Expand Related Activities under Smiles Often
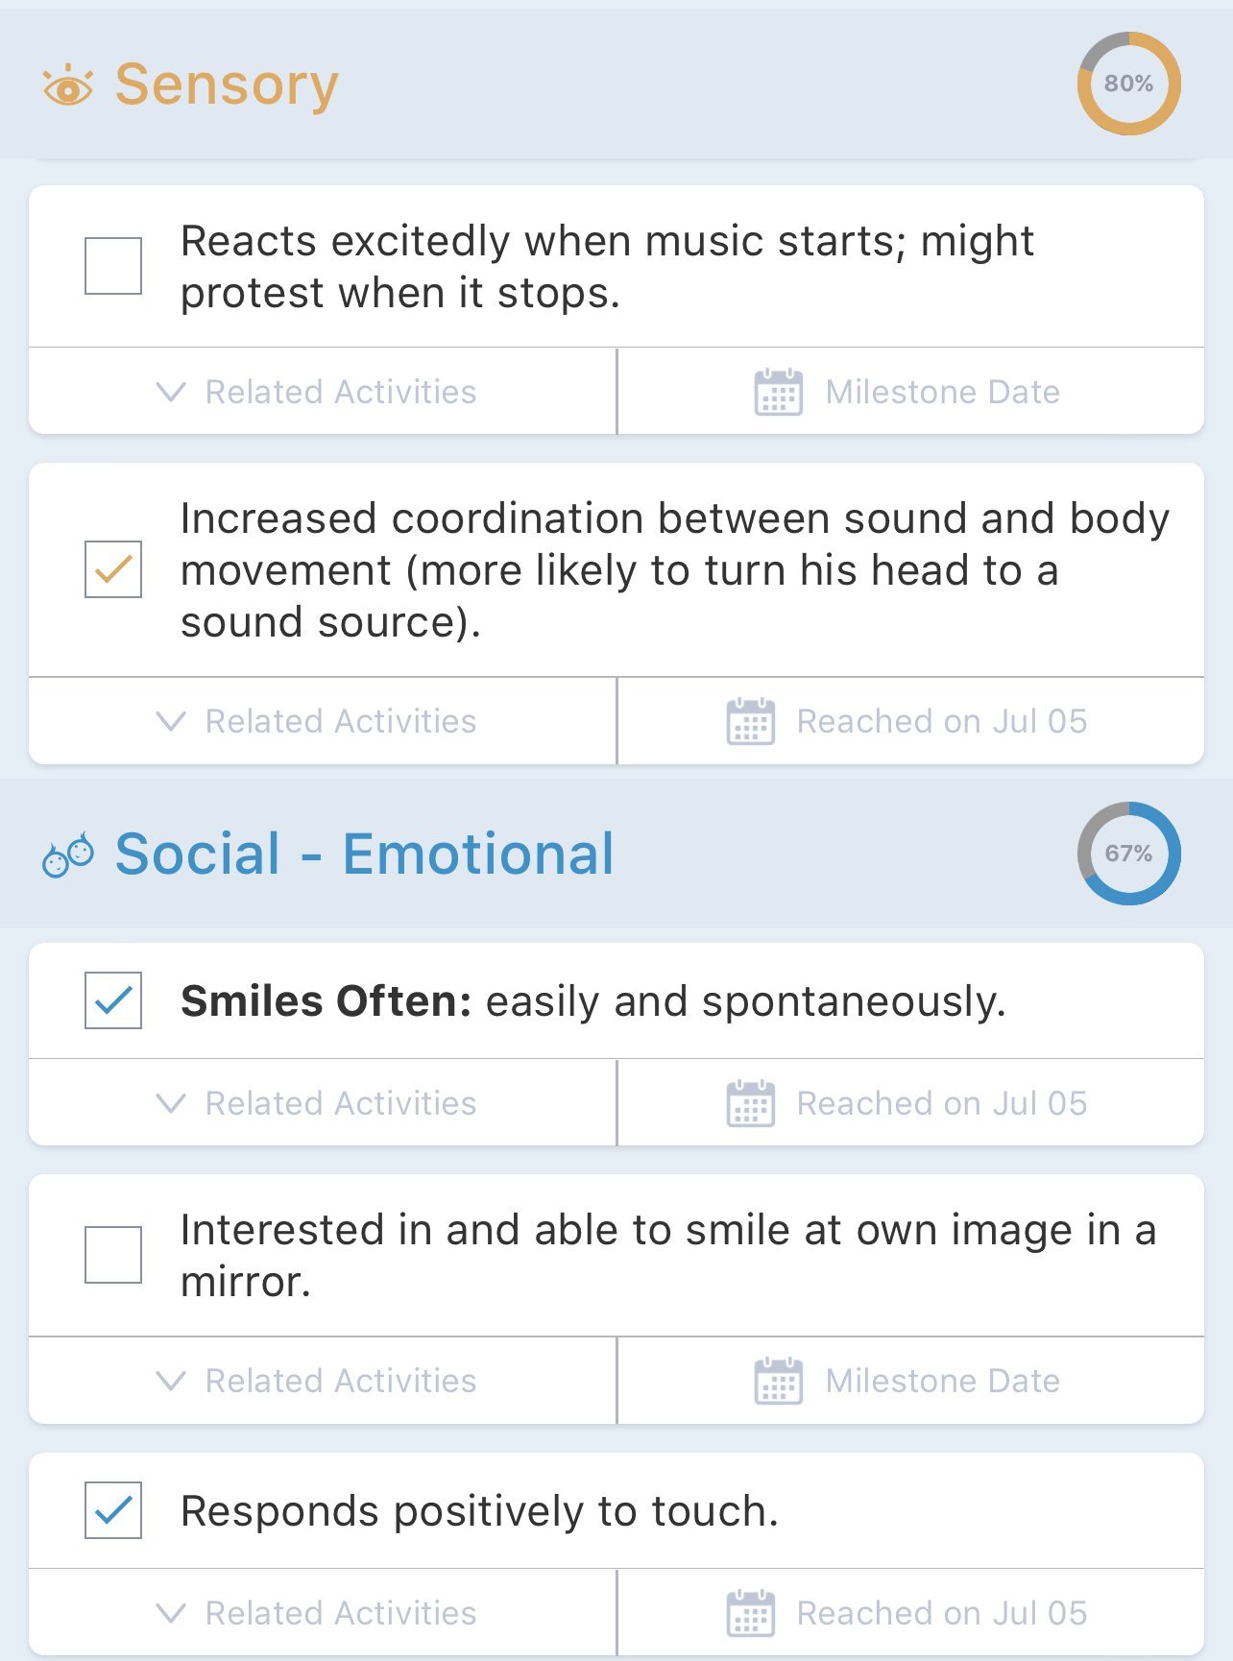The image size is (1233, 1661). [317, 1104]
